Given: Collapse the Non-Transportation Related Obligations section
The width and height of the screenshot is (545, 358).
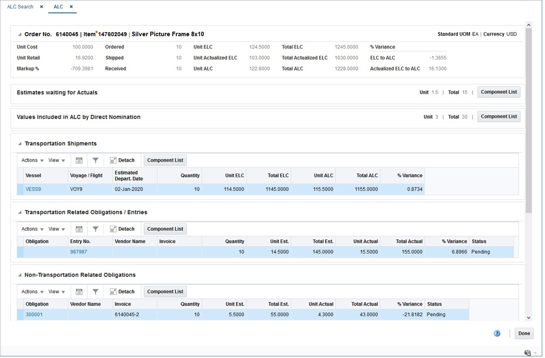Looking at the screenshot, I should [20, 276].
